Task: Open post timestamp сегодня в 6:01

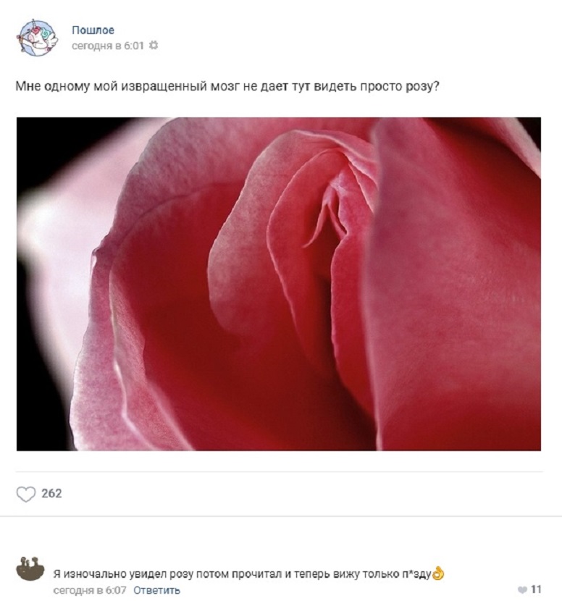Action: [108, 46]
